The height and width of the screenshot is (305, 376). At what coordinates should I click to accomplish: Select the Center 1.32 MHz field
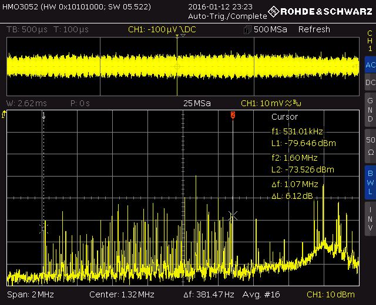(x=122, y=294)
